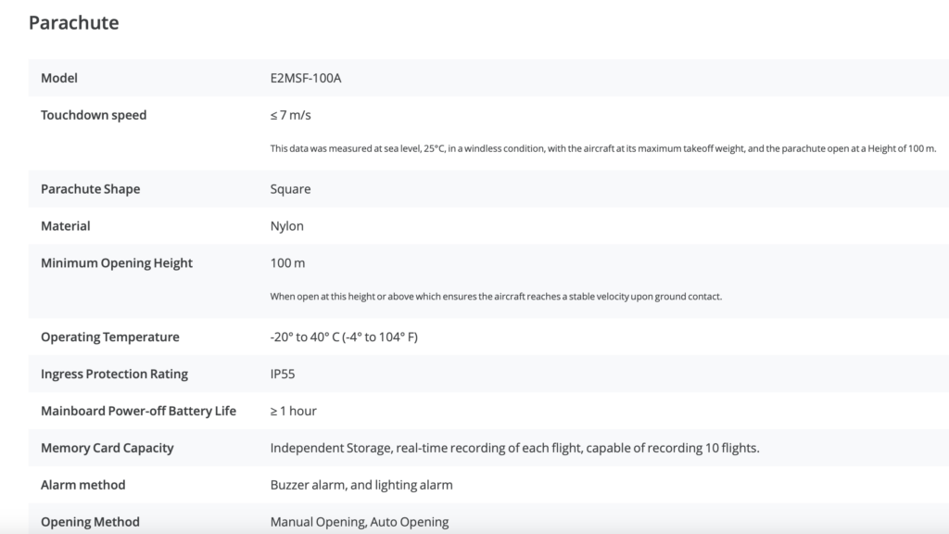Click the Buzzer alarm, and lighting alarm value
The width and height of the screenshot is (949, 534).
click(361, 485)
